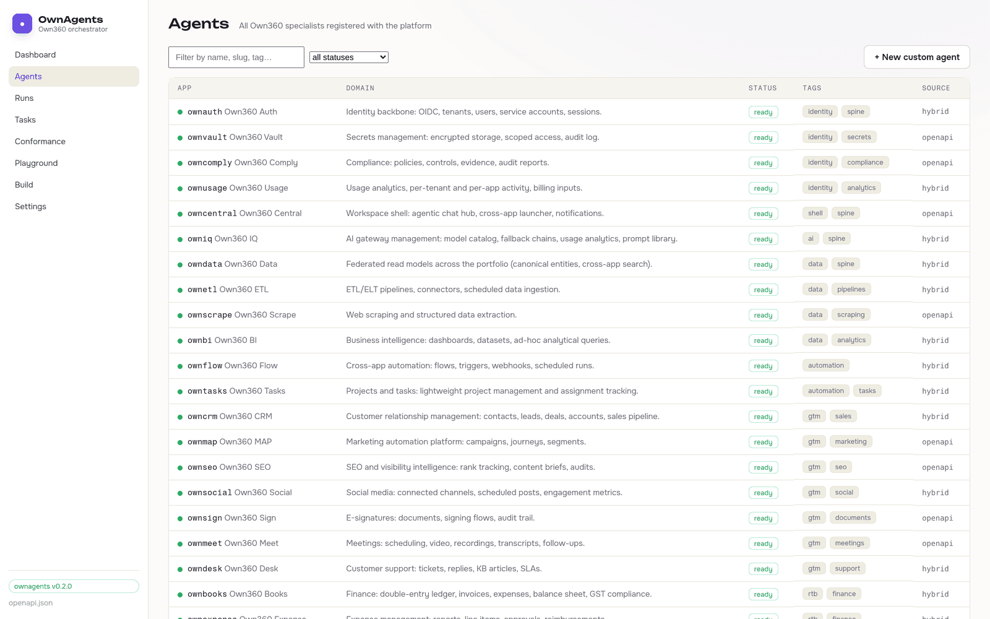Click the seo tag on ownseo
The width and height of the screenshot is (990, 619).
pos(840,467)
